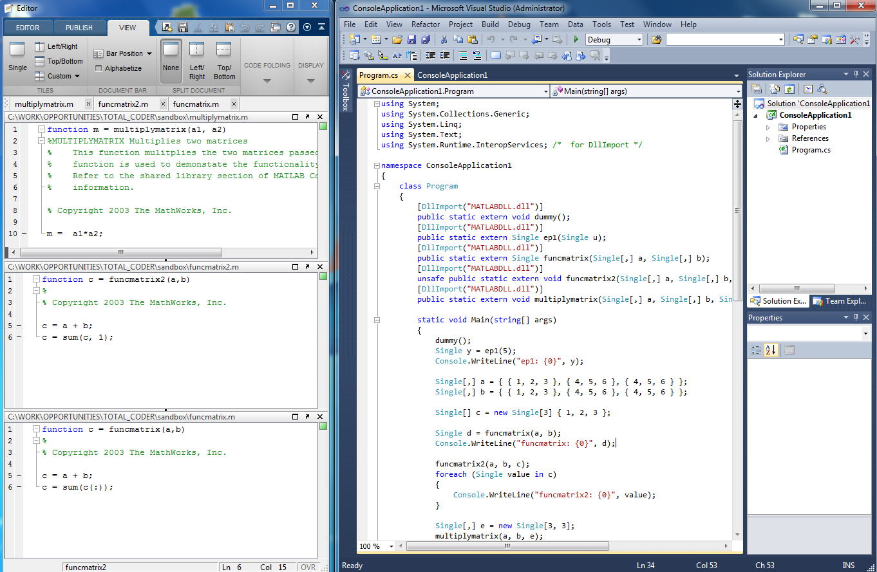
Task: Click the Visual Studio editor horizontal scrollbar
Action: (x=506, y=546)
